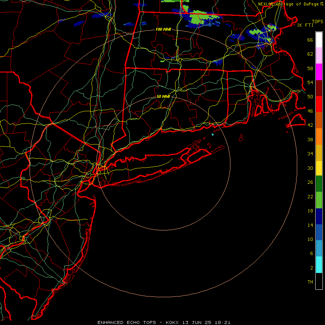This screenshot has height=325, width=325.
Task: Click the '46' legend value label
Action: (310, 111)
